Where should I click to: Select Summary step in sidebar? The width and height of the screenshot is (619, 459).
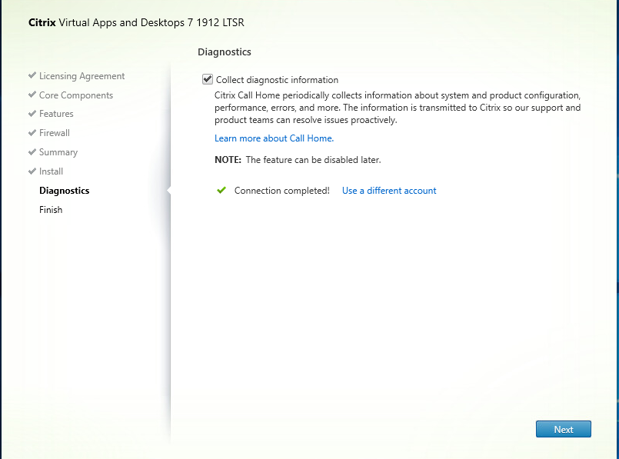[x=58, y=152]
